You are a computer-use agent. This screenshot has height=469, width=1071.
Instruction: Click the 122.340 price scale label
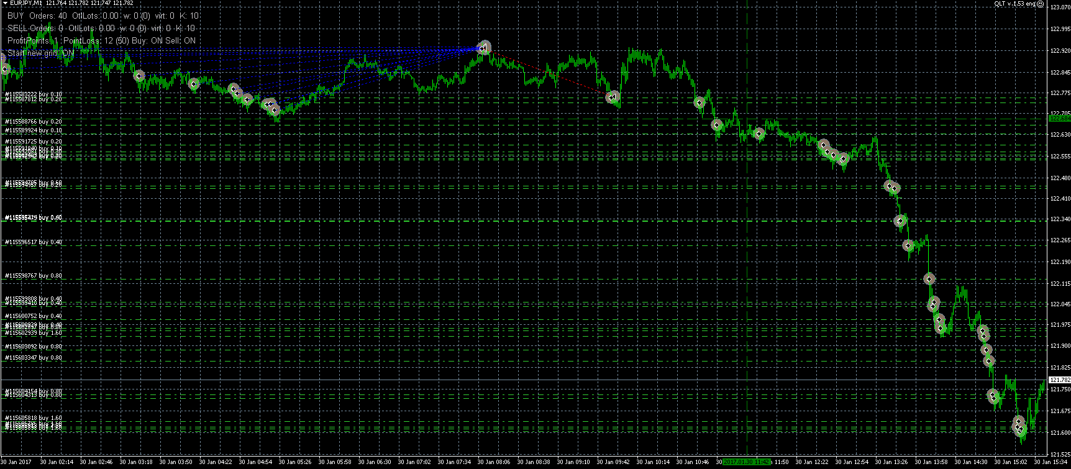click(x=1060, y=219)
